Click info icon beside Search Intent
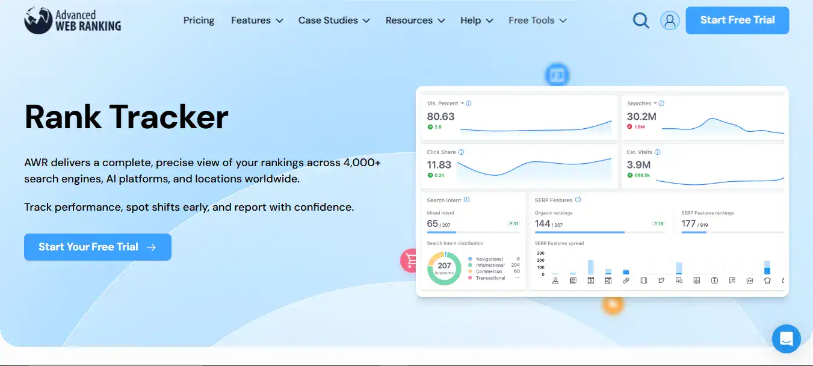The image size is (813, 366). [466, 200]
